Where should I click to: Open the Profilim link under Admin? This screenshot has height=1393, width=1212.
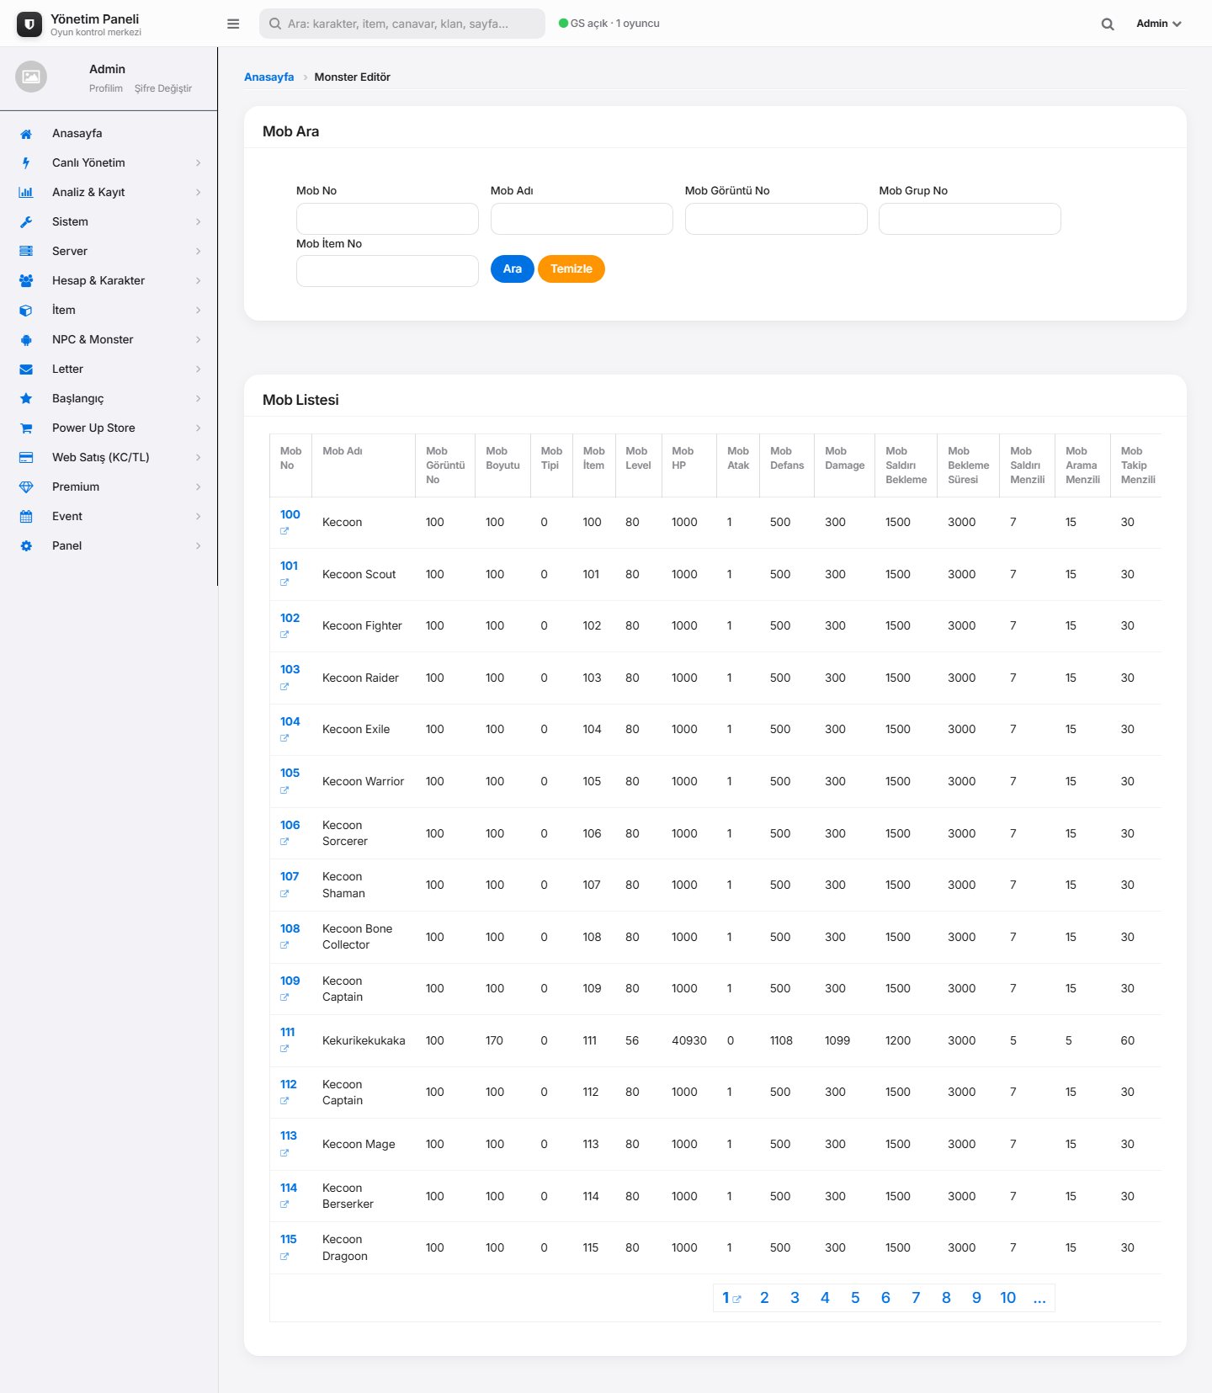click(x=106, y=88)
